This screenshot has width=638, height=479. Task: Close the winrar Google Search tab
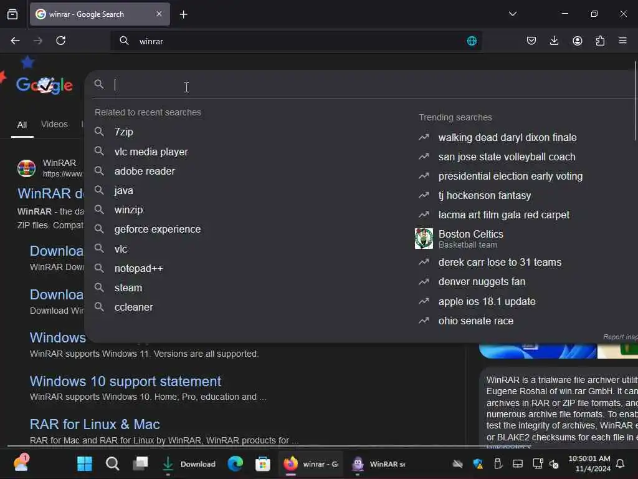click(x=159, y=14)
